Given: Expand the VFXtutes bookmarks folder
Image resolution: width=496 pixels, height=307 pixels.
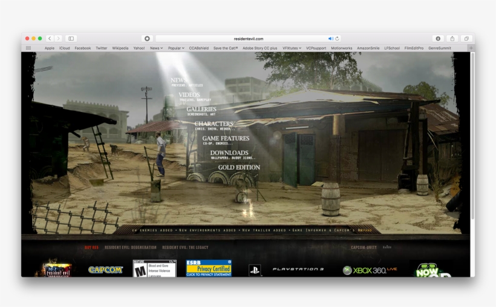Looking at the screenshot, I should (292, 48).
